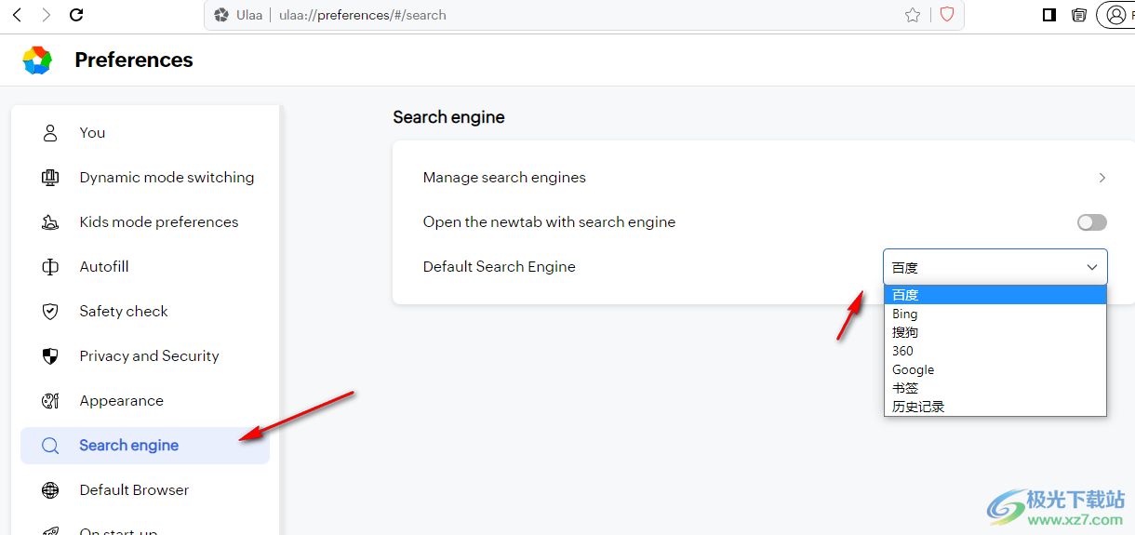Open Safety check section
This screenshot has width=1135, height=535.
point(145,311)
